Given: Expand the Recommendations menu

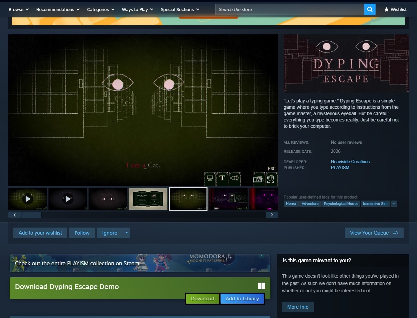Looking at the screenshot, I should pyautogui.click(x=58, y=9).
